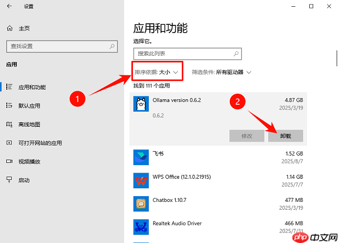Click into the 查找设置 search field
This screenshot has height=243, width=338.
point(62,46)
